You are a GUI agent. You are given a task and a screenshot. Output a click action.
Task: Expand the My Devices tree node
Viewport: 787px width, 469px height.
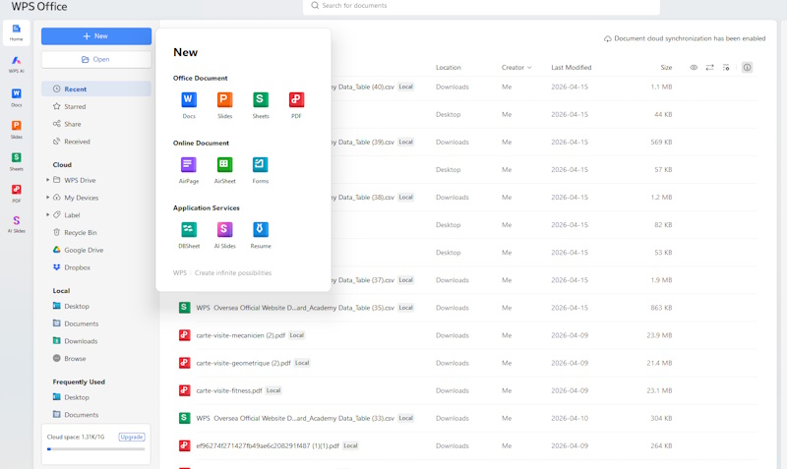click(47, 197)
